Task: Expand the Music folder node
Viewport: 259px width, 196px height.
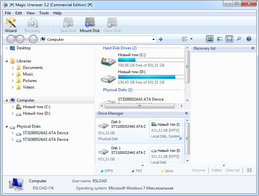Action: 13,74
